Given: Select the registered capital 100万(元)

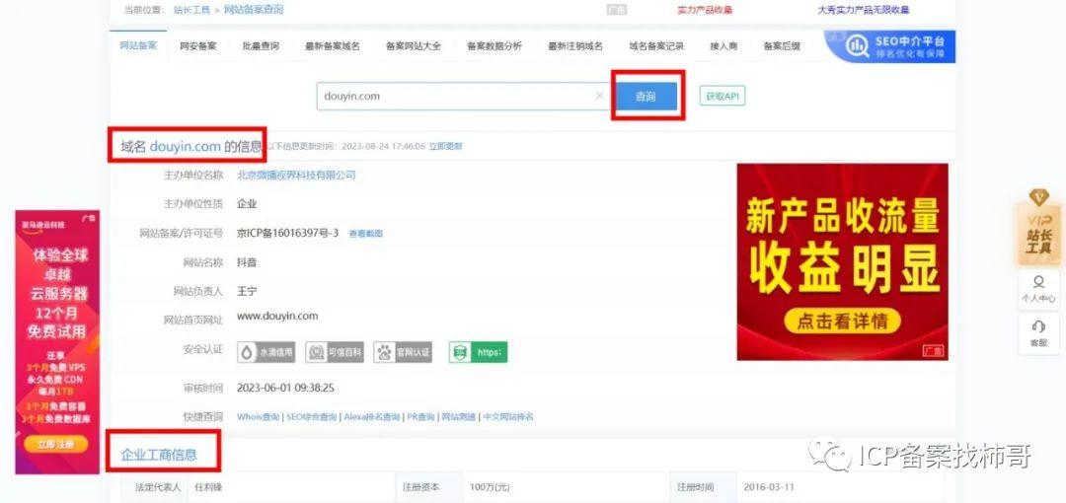Looking at the screenshot, I should point(490,487).
